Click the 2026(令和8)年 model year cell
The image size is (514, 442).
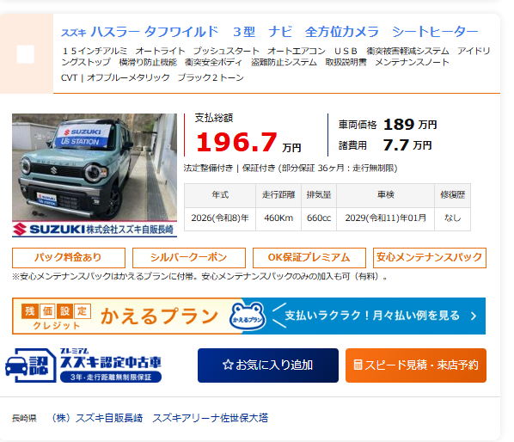[x=220, y=218]
